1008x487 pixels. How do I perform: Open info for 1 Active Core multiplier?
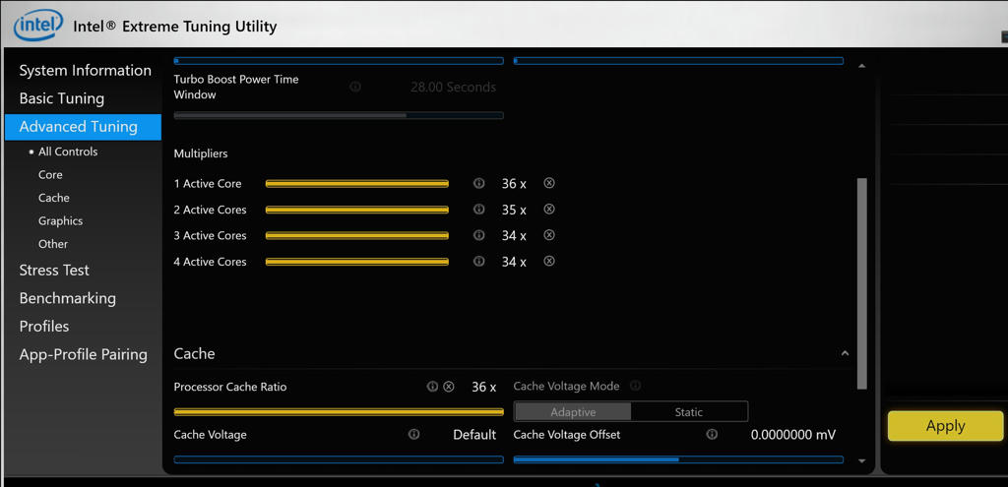pyautogui.click(x=479, y=183)
